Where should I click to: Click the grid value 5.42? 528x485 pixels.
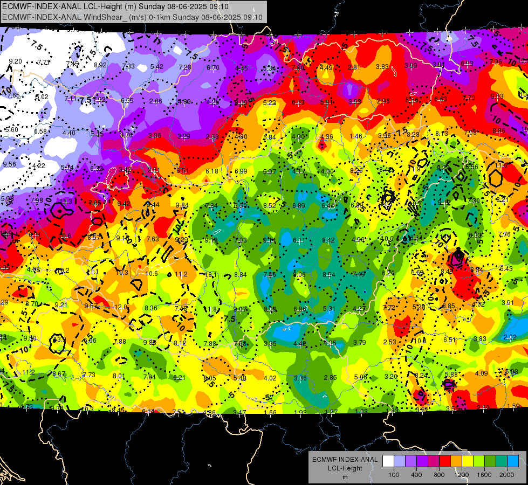point(157,67)
